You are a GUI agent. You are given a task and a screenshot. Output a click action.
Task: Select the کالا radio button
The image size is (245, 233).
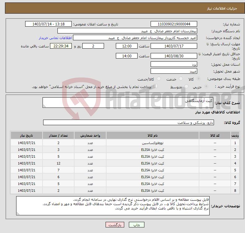pyautogui.click(x=199, y=79)
